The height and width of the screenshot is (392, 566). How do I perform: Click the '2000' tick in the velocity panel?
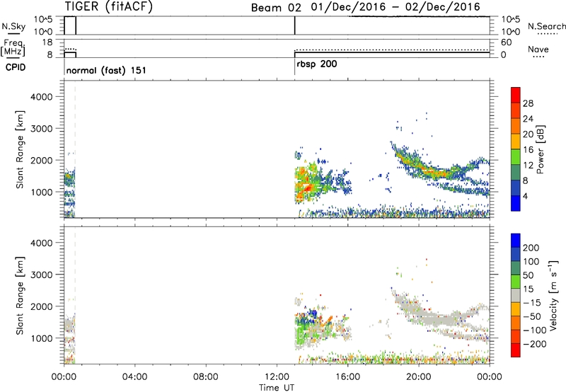pyautogui.click(x=42, y=306)
